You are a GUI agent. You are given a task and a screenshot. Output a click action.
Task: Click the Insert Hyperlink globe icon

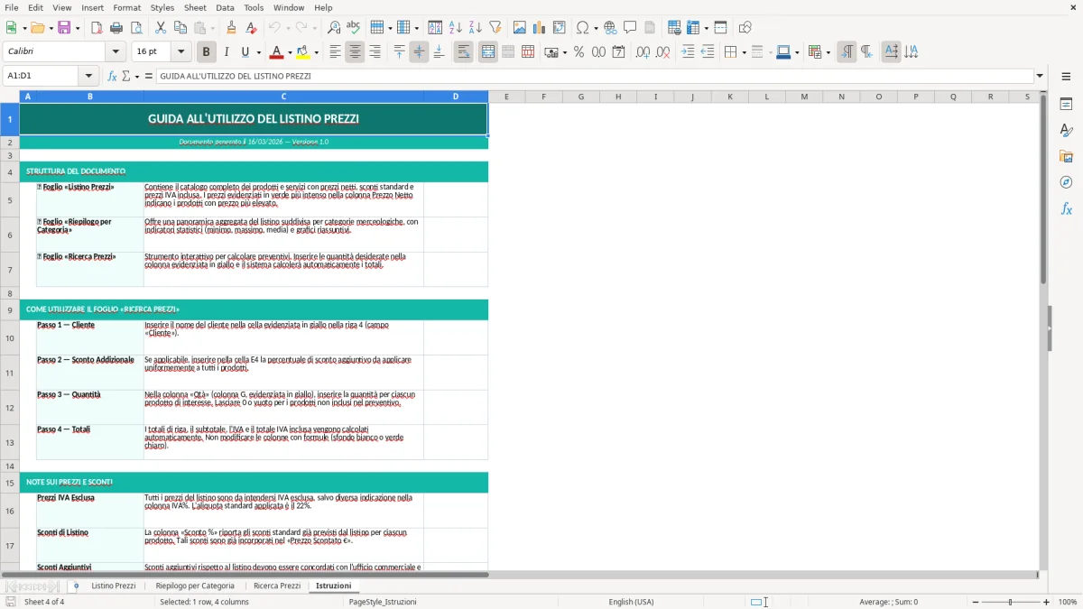click(610, 28)
